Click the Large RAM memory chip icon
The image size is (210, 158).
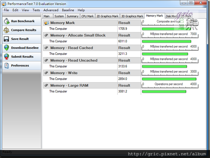pyautogui.click(x=46, y=85)
